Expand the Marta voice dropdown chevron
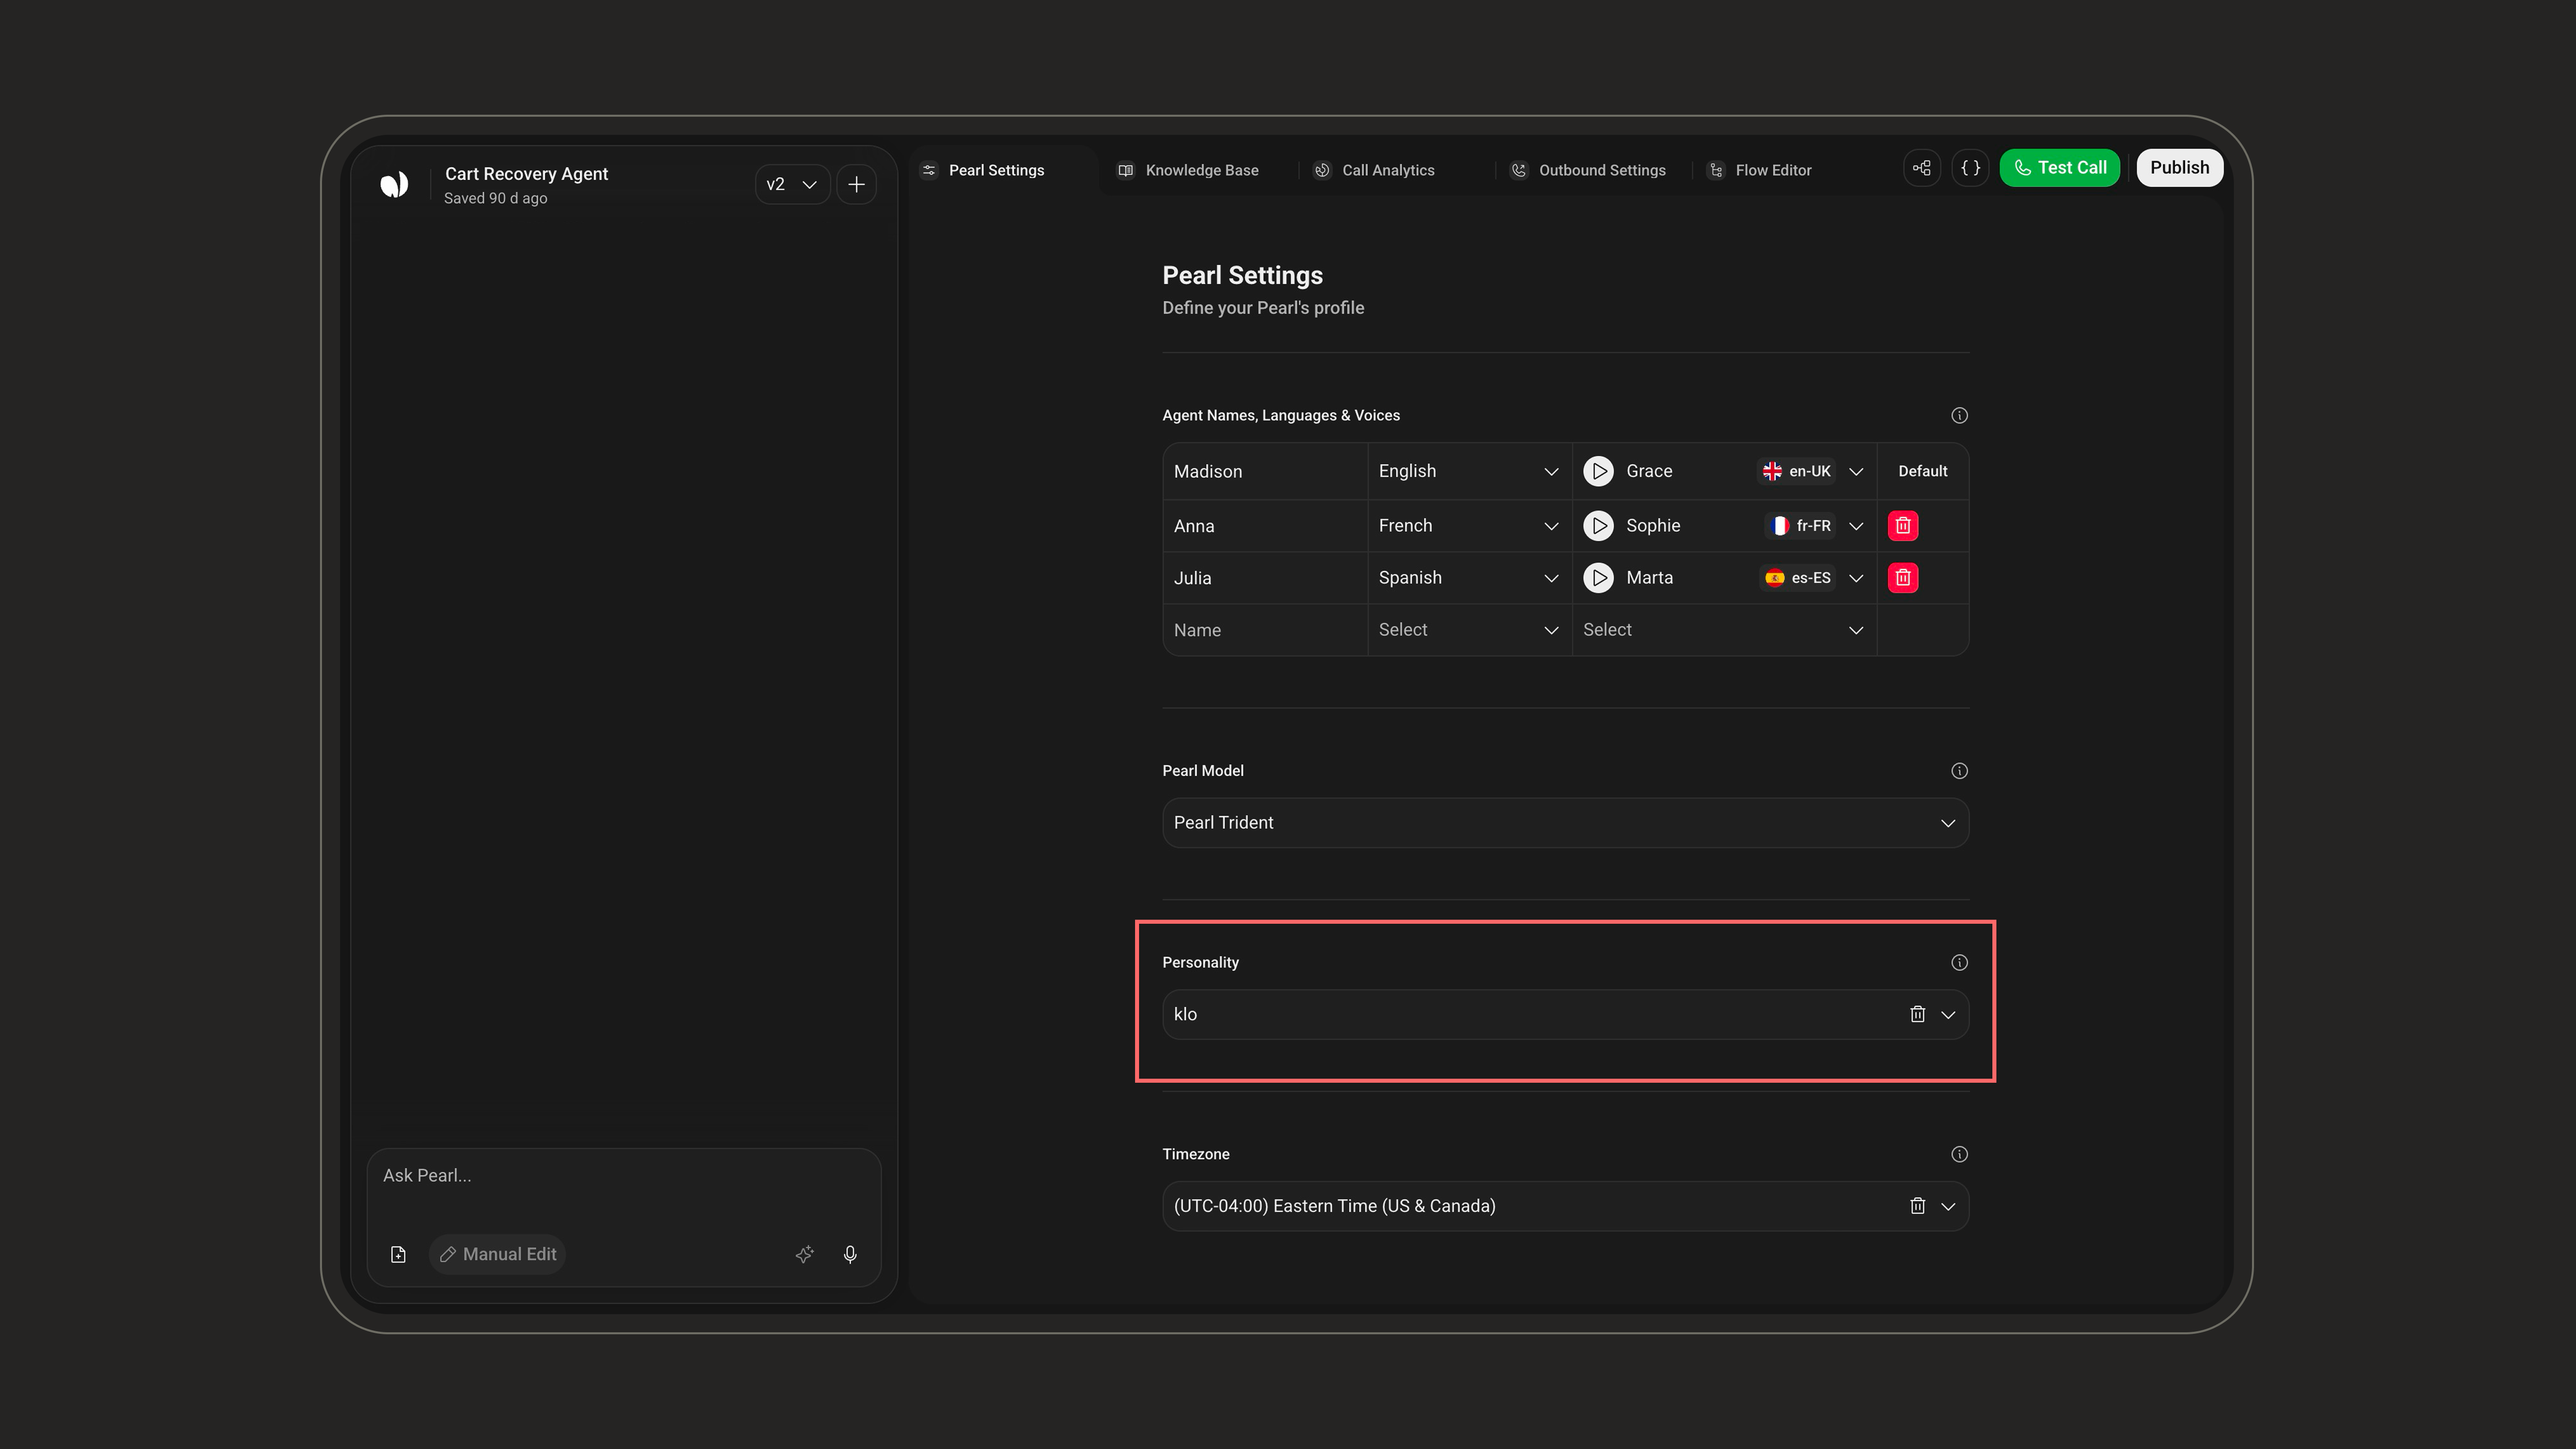 [1856, 578]
